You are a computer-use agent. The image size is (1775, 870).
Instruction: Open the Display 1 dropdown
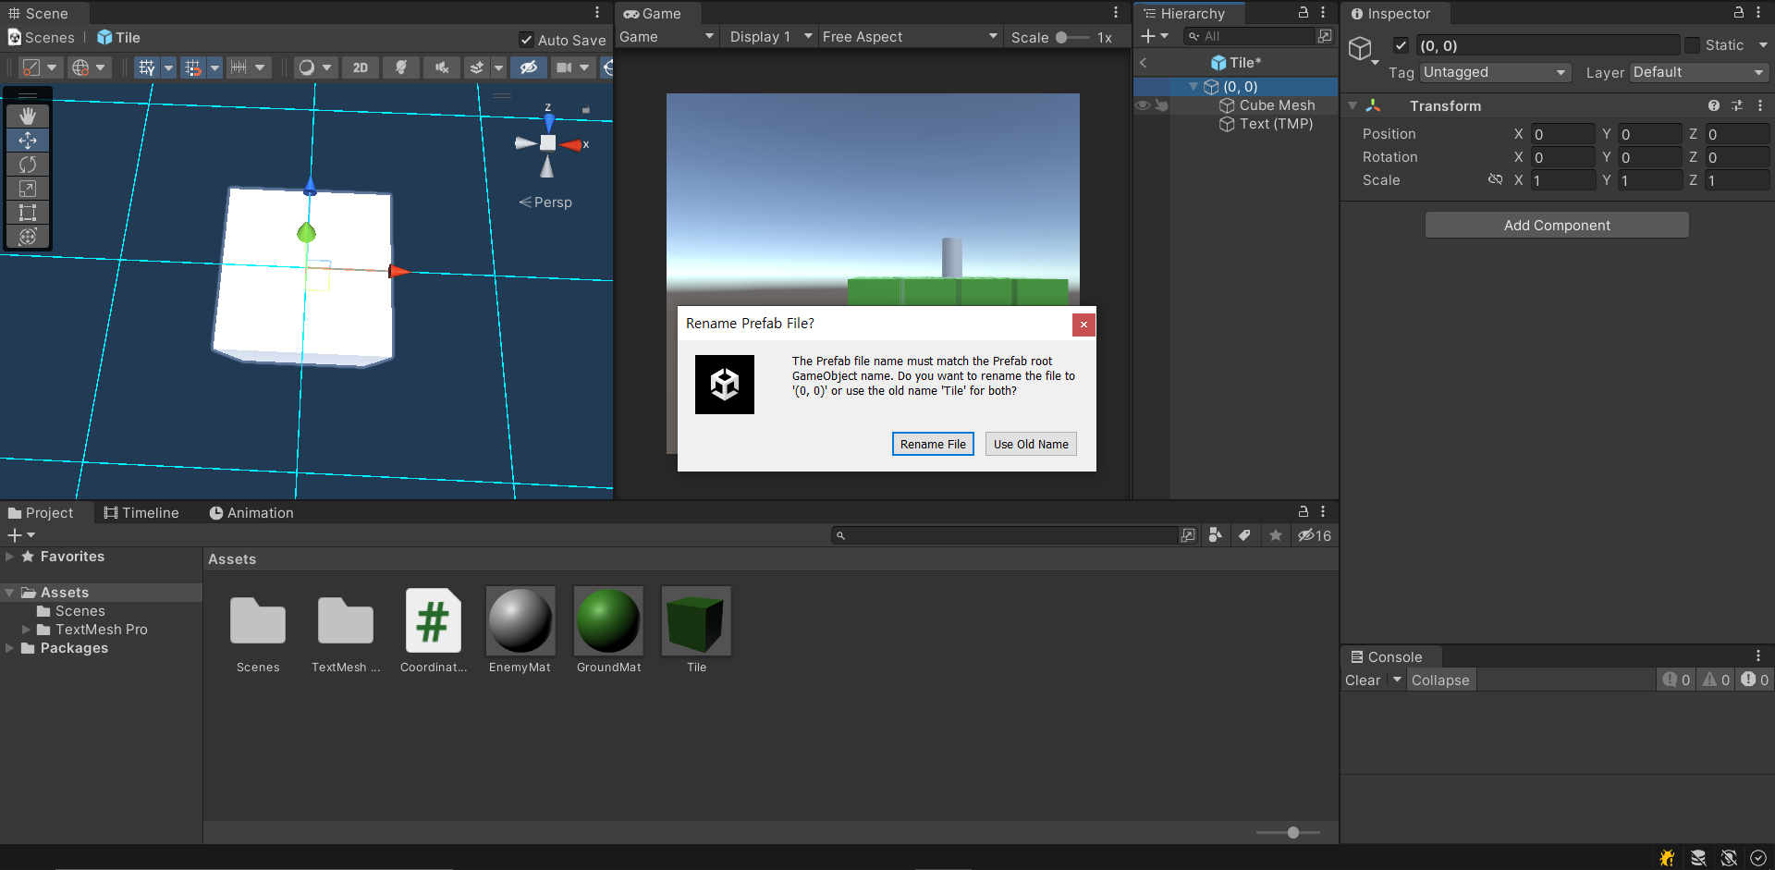coord(771,37)
